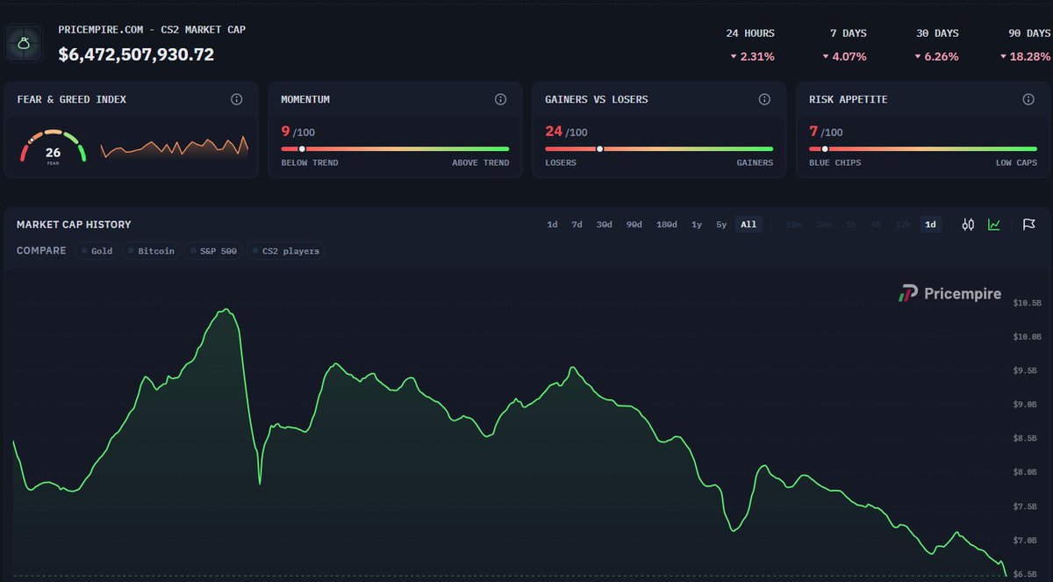Select the 180d time range
Viewport: 1053px width, 582px height.
tap(667, 225)
